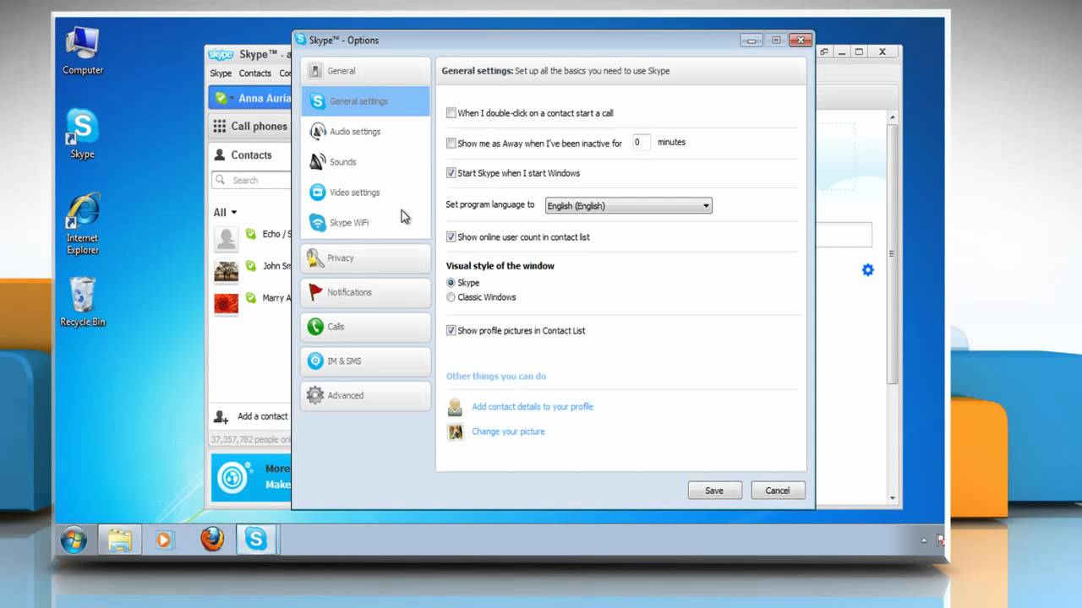Screen dimensions: 1082x608
Task: Open the Advanced options section
Action: (x=345, y=394)
